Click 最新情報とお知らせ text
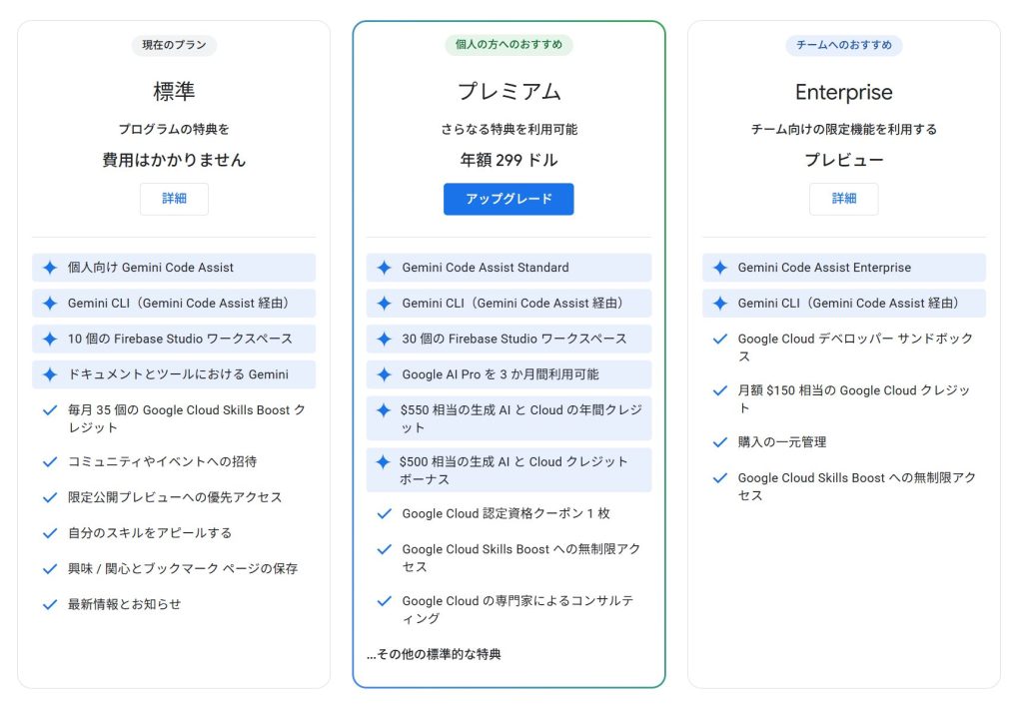 [125, 604]
